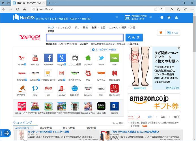196x141 pixels.
Task: Add page to favorites with star icon
Action: pos(161,9)
